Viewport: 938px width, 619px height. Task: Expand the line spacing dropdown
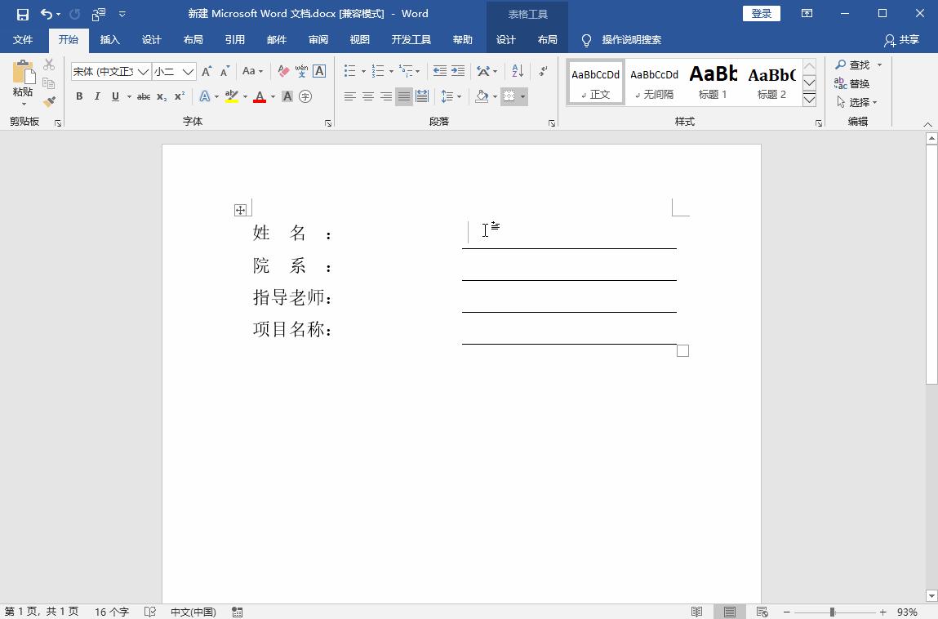pos(460,96)
